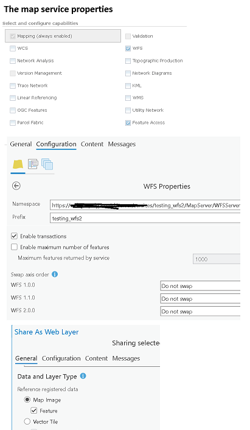The width and height of the screenshot is (250, 430).
Task: Click the WFS Properties heading text
Action: (167, 186)
